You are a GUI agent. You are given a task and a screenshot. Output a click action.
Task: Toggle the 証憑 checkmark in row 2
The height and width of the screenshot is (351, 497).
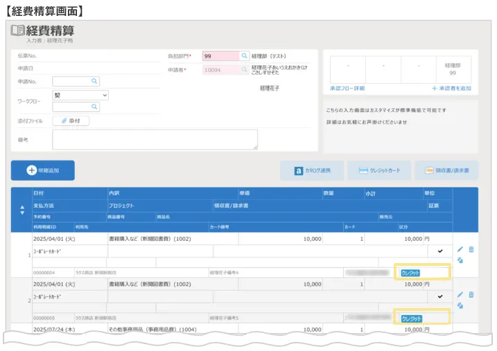[439, 296]
